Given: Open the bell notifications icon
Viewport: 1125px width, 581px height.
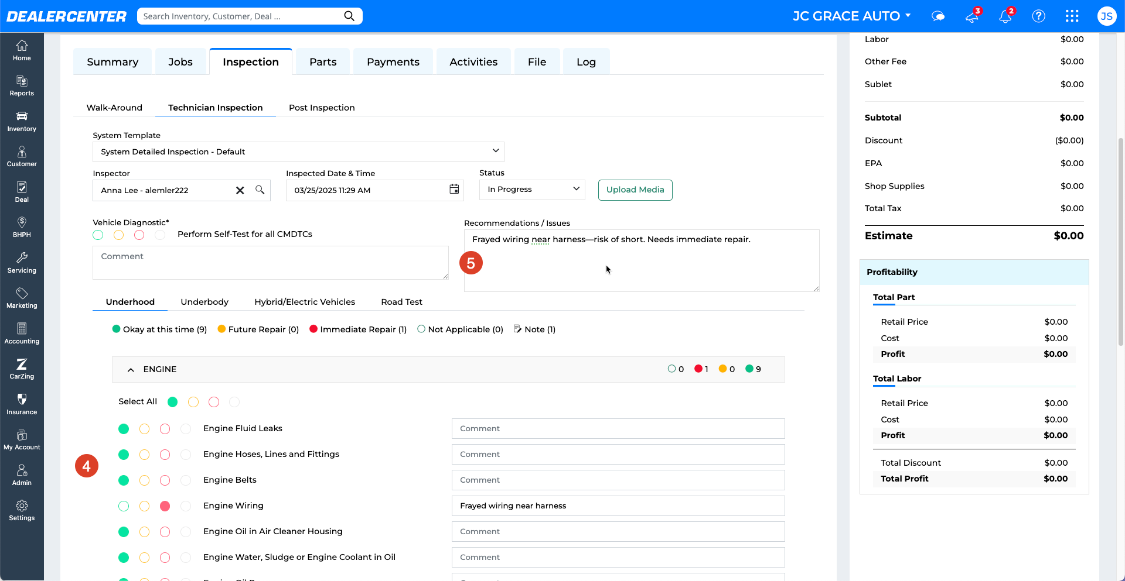Looking at the screenshot, I should tap(1005, 16).
